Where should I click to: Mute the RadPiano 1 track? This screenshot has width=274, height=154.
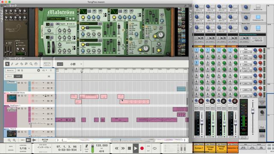point(19,109)
